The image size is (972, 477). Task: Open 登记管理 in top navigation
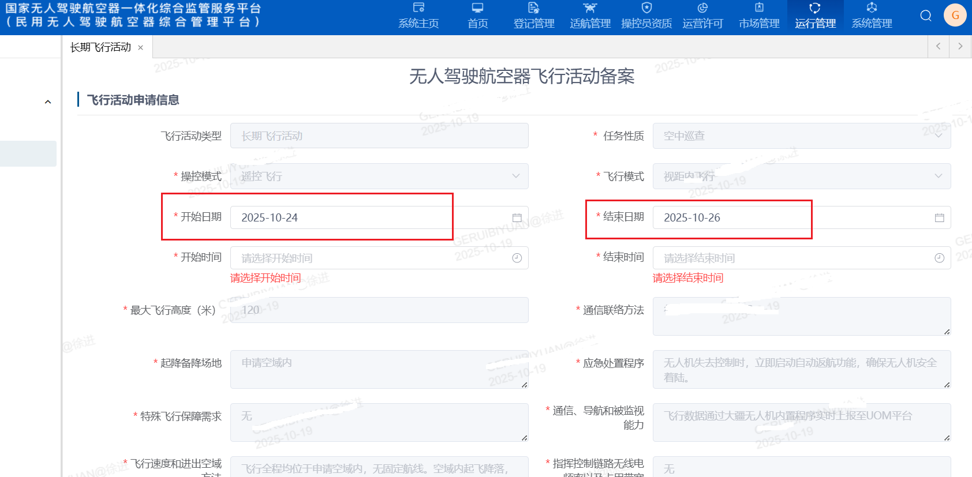pyautogui.click(x=533, y=16)
